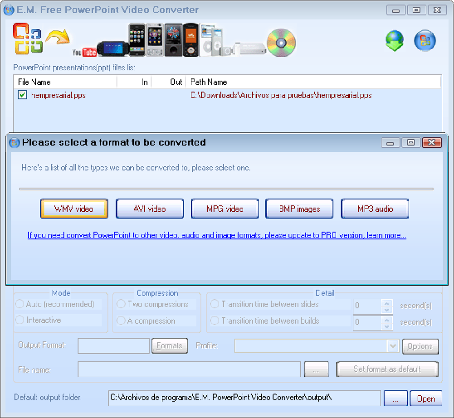Maximize the main converter window
The image size is (454, 418).
click(x=416, y=10)
